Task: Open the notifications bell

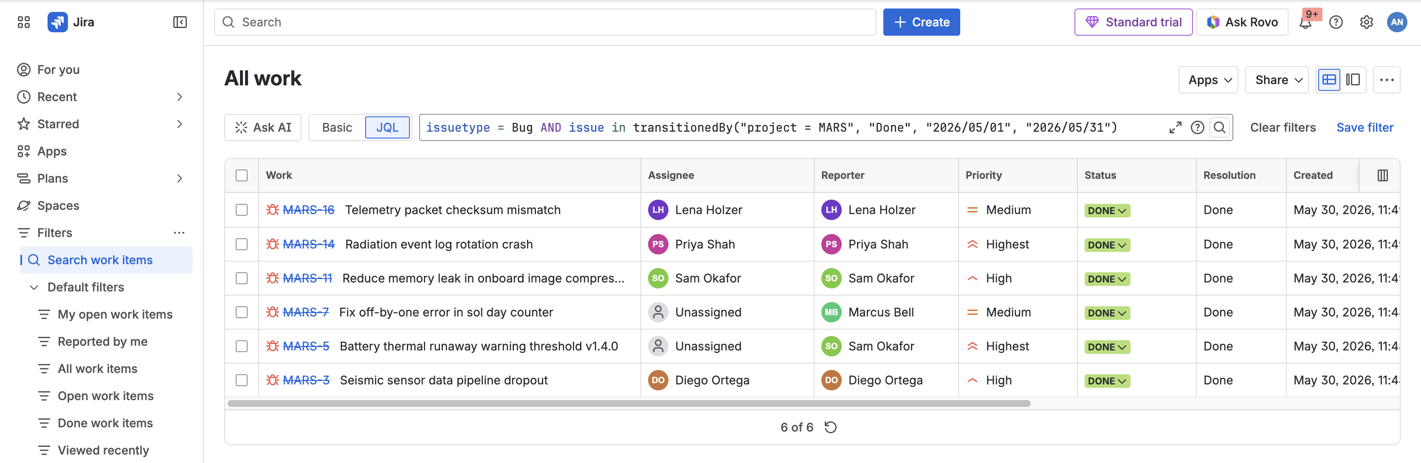Action: (1305, 22)
